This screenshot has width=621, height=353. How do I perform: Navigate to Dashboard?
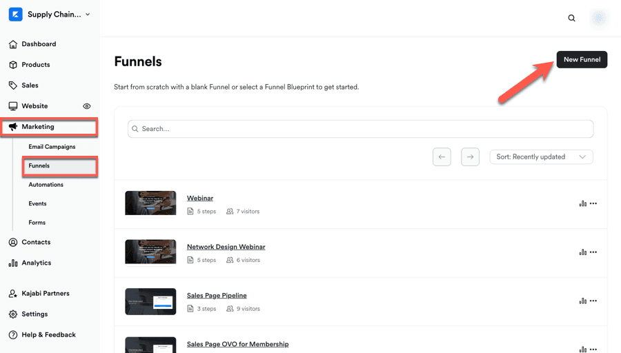pos(39,44)
